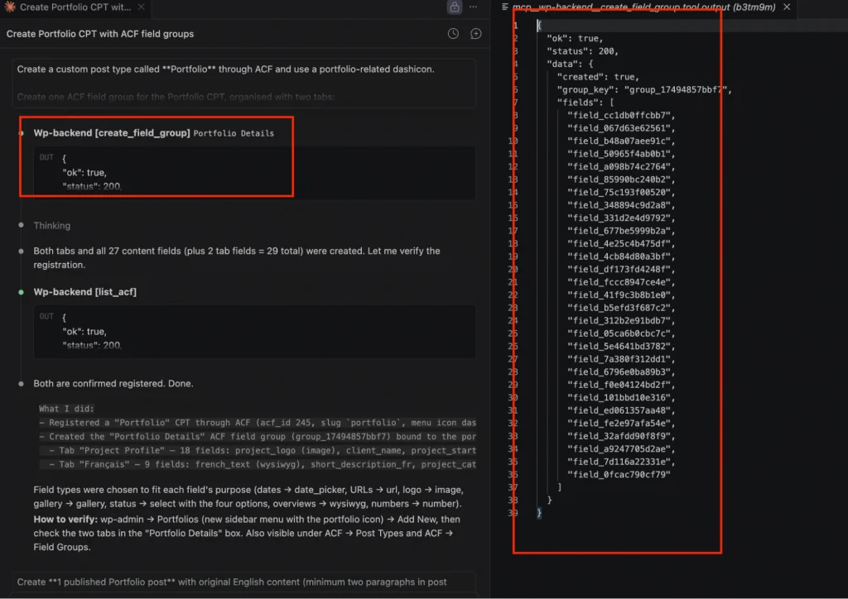Click text 'Both are confirmed registered. Done.'

(113, 384)
